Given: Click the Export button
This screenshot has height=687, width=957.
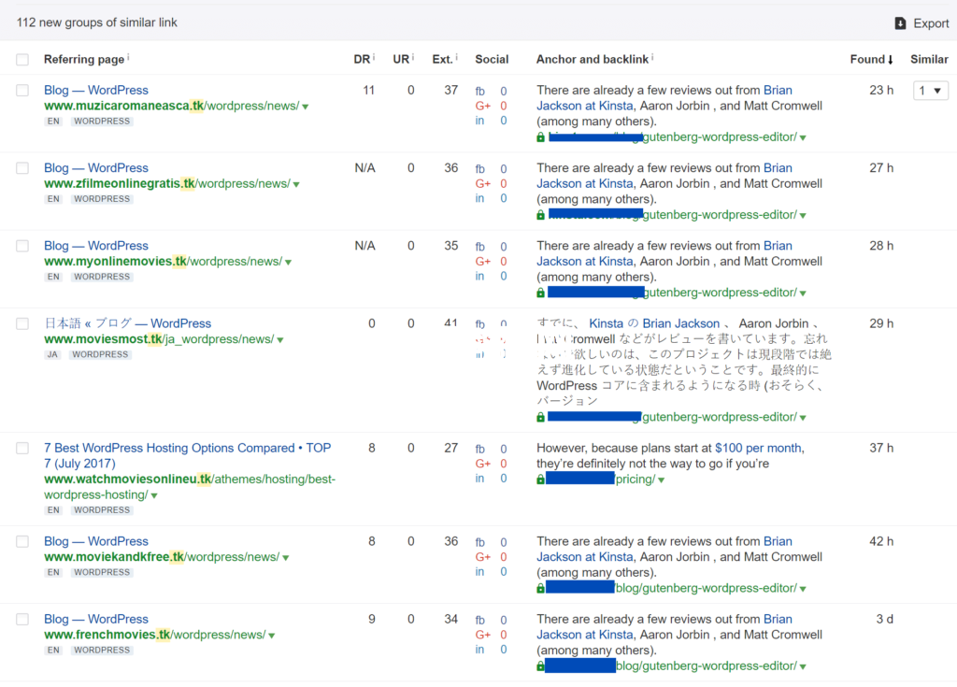Looking at the screenshot, I should click(921, 23).
